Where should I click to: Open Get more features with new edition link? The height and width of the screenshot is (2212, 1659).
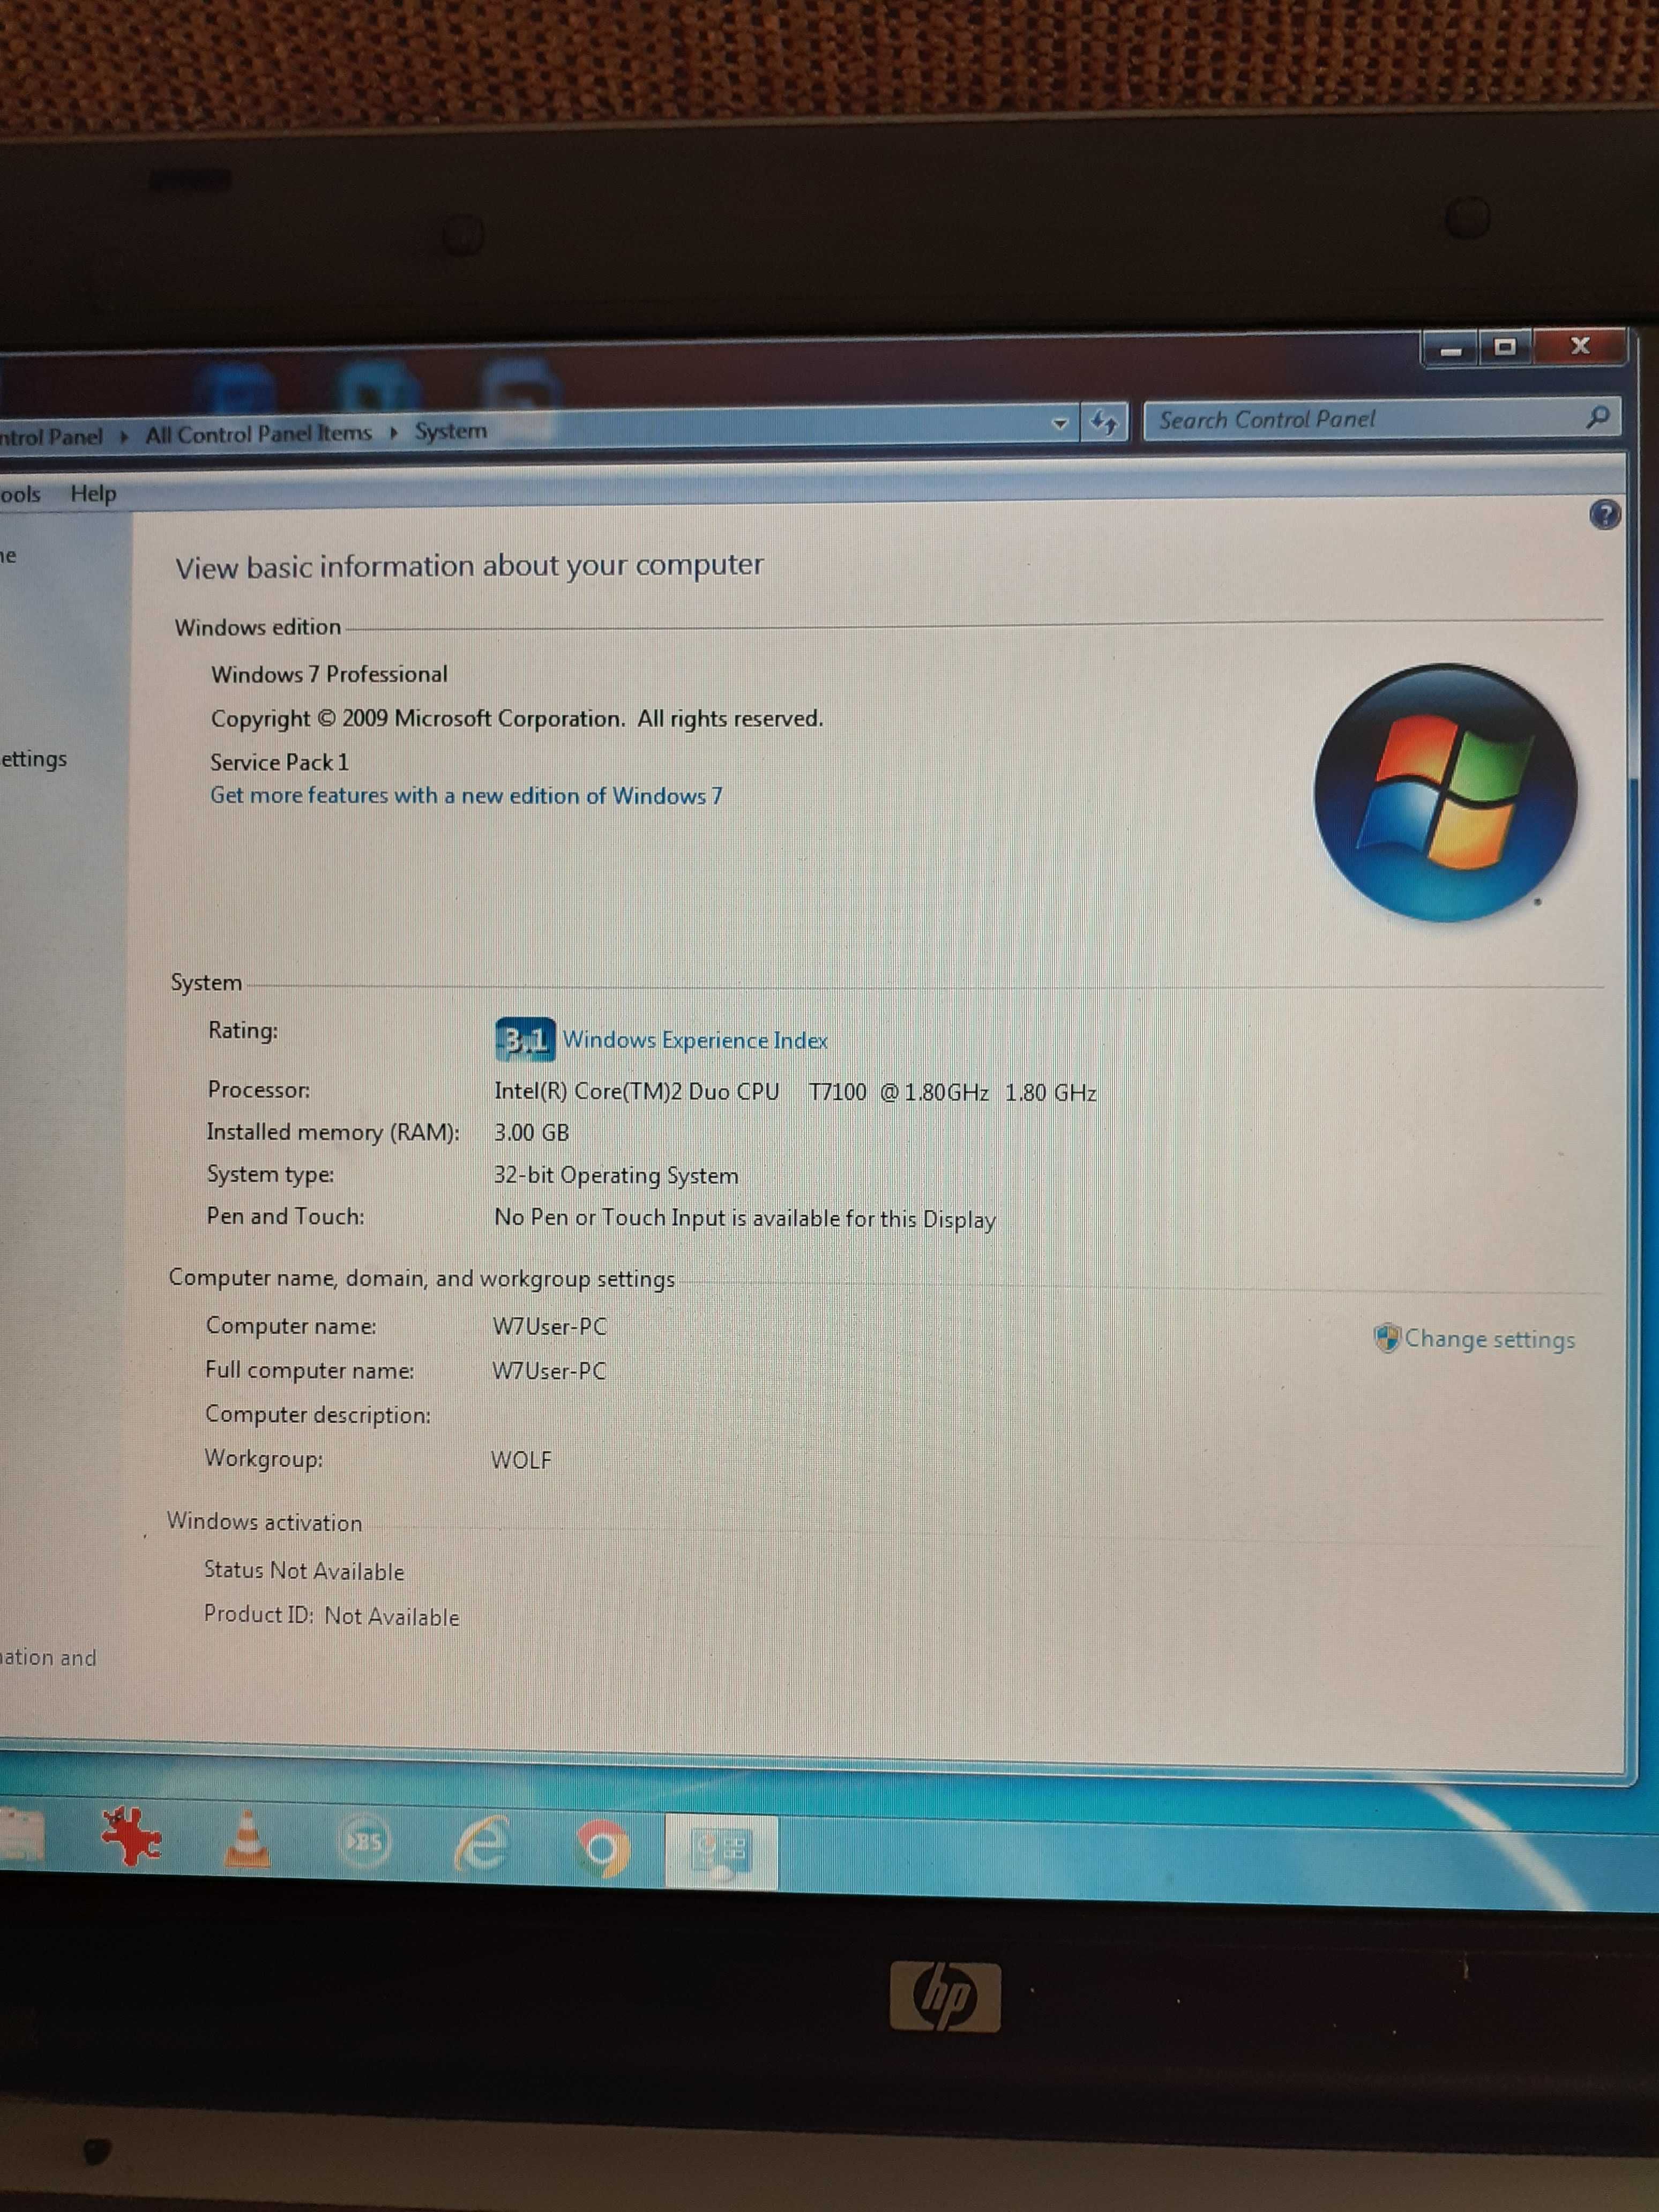[x=466, y=796]
